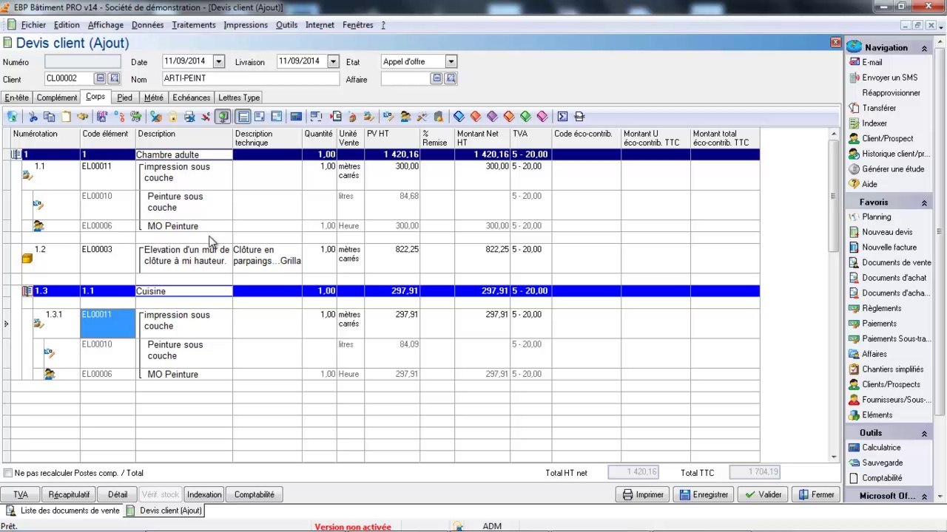Screen dimensions: 947x532
Task: Click the green diamond icon in the toolbar
Action: click(525, 117)
